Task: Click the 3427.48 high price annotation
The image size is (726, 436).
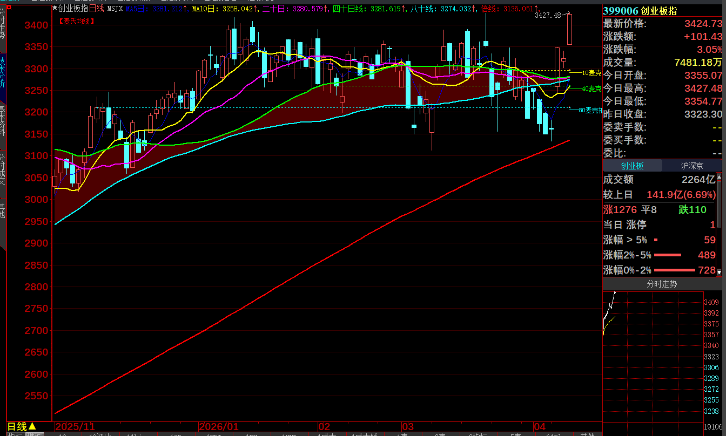Action: click(547, 16)
